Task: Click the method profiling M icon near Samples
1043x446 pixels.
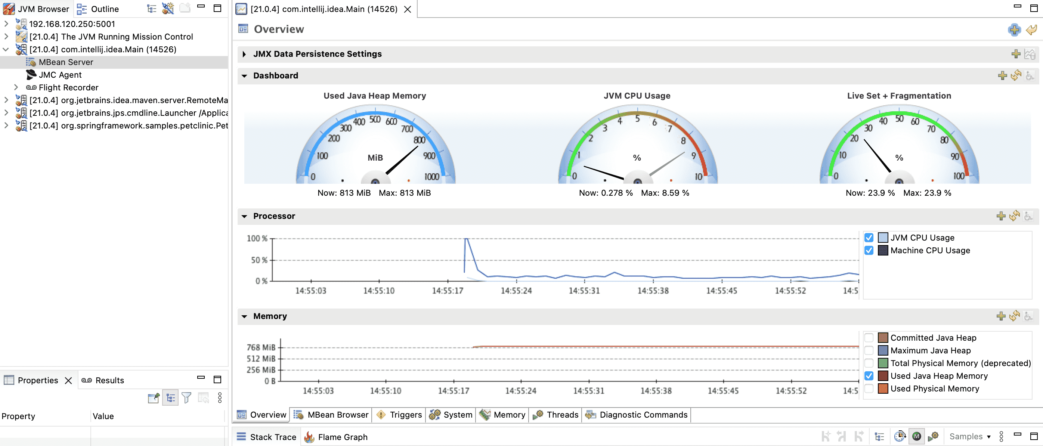Action: pos(917,437)
